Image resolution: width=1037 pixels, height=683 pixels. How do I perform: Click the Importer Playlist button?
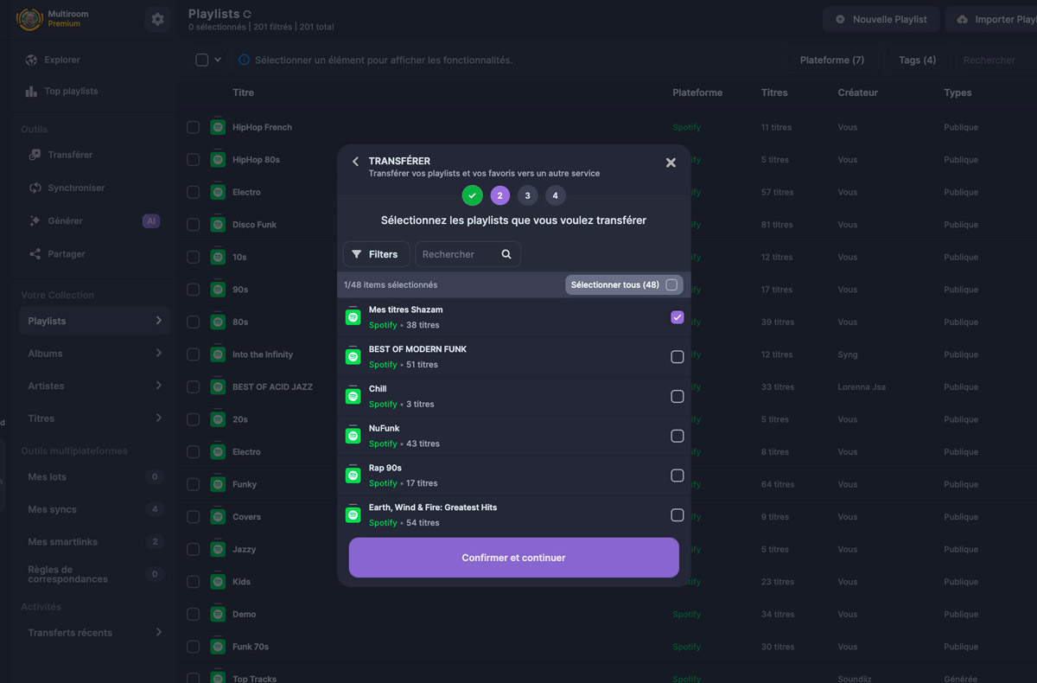point(992,19)
